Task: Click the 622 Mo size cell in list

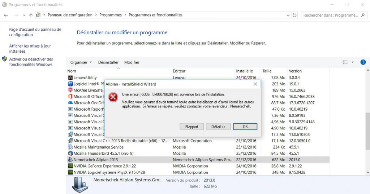Action: 279,160
